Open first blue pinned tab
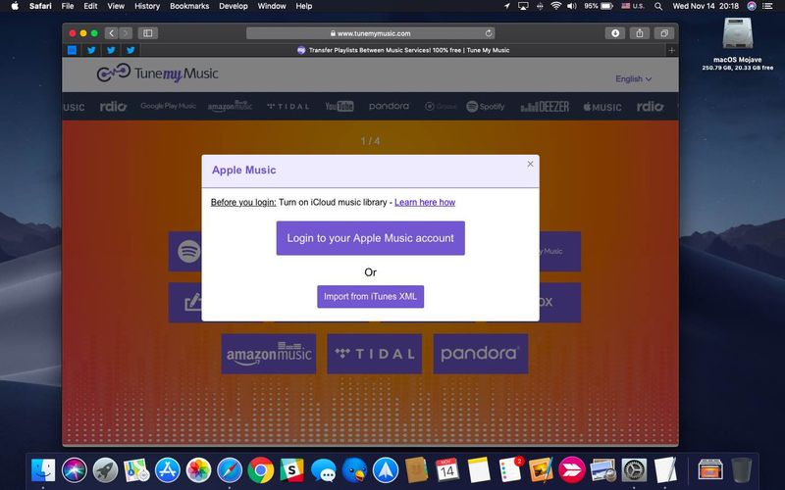 tap(72, 50)
